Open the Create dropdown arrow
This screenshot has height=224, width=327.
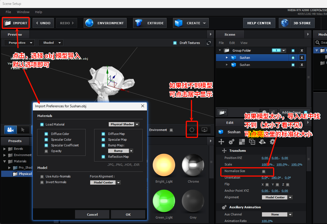click(204, 23)
